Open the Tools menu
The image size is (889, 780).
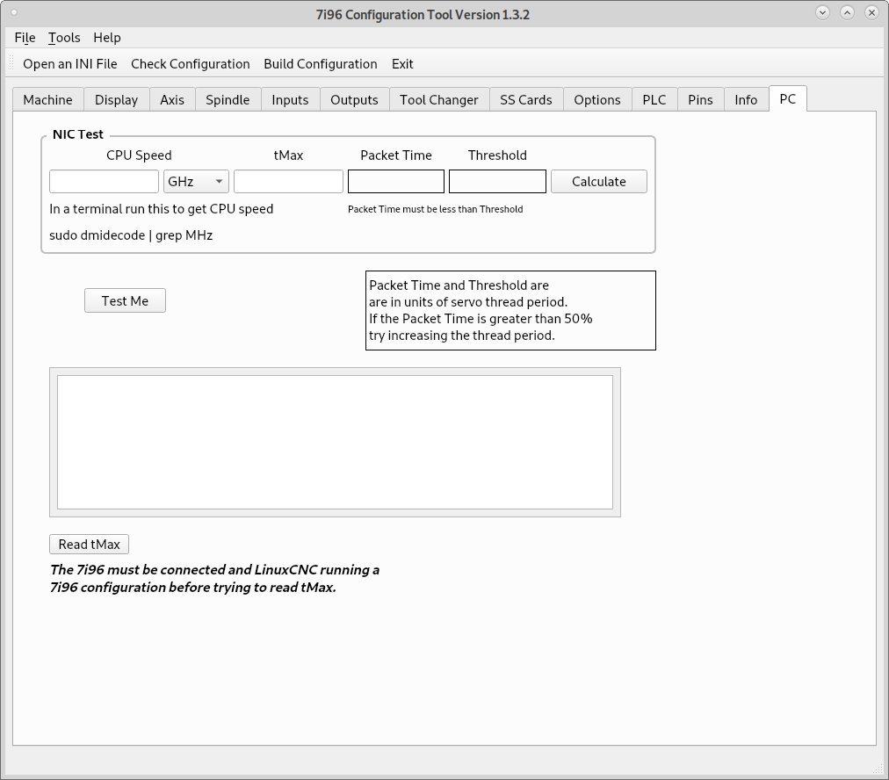point(64,38)
